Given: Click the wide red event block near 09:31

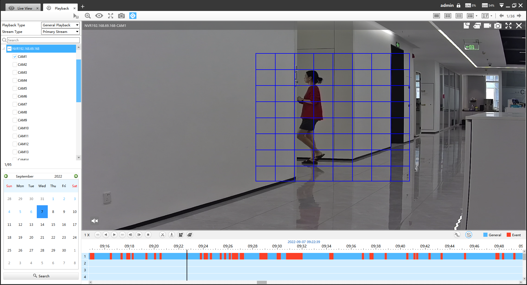Looking at the screenshot, I should click(x=294, y=256).
